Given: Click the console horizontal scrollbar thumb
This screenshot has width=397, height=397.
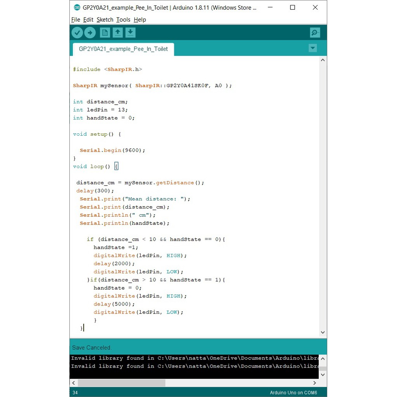Looking at the screenshot, I should 121,383.
